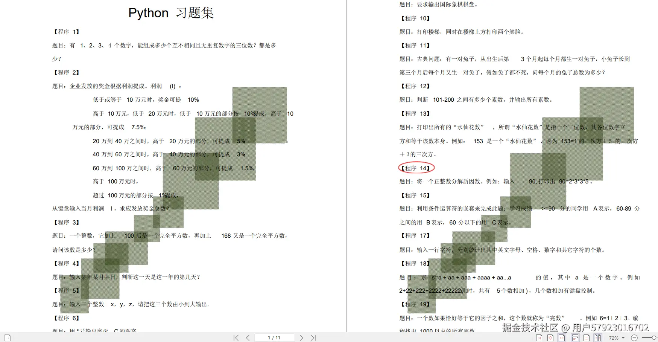The width and height of the screenshot is (658, 342).
Task: Select the actual size (1:1) view icon
Action: [x=539, y=338]
